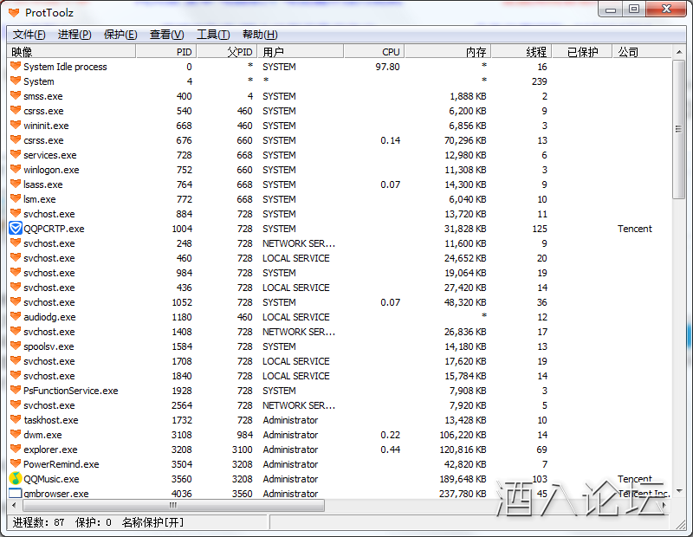Click the vertical scrollbar down arrow

click(x=679, y=491)
